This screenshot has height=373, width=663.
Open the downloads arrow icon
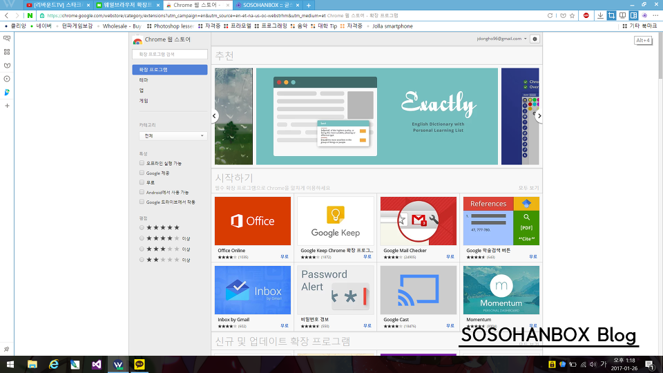coord(600,16)
